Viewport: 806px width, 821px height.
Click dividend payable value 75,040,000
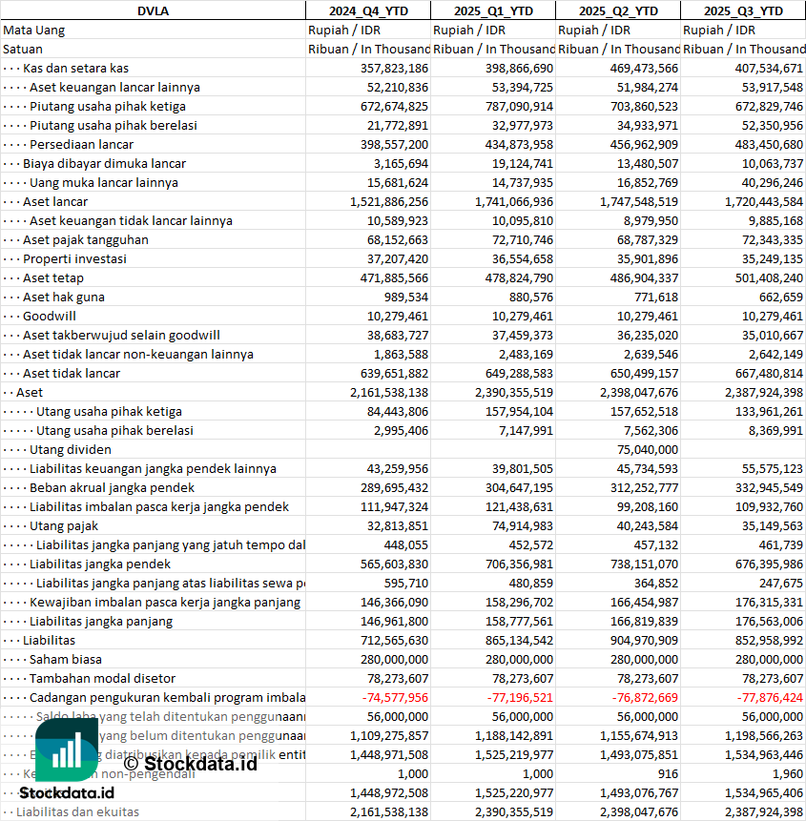click(x=647, y=450)
